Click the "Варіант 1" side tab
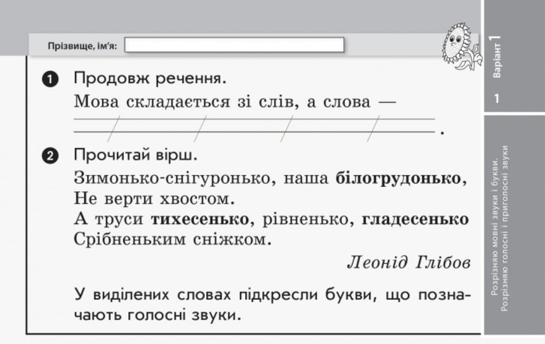The height and width of the screenshot is (344, 545). pos(497,56)
